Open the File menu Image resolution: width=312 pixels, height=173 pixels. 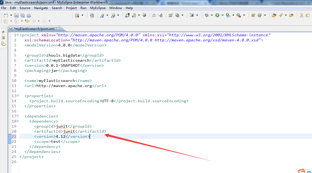click(x=3, y=8)
